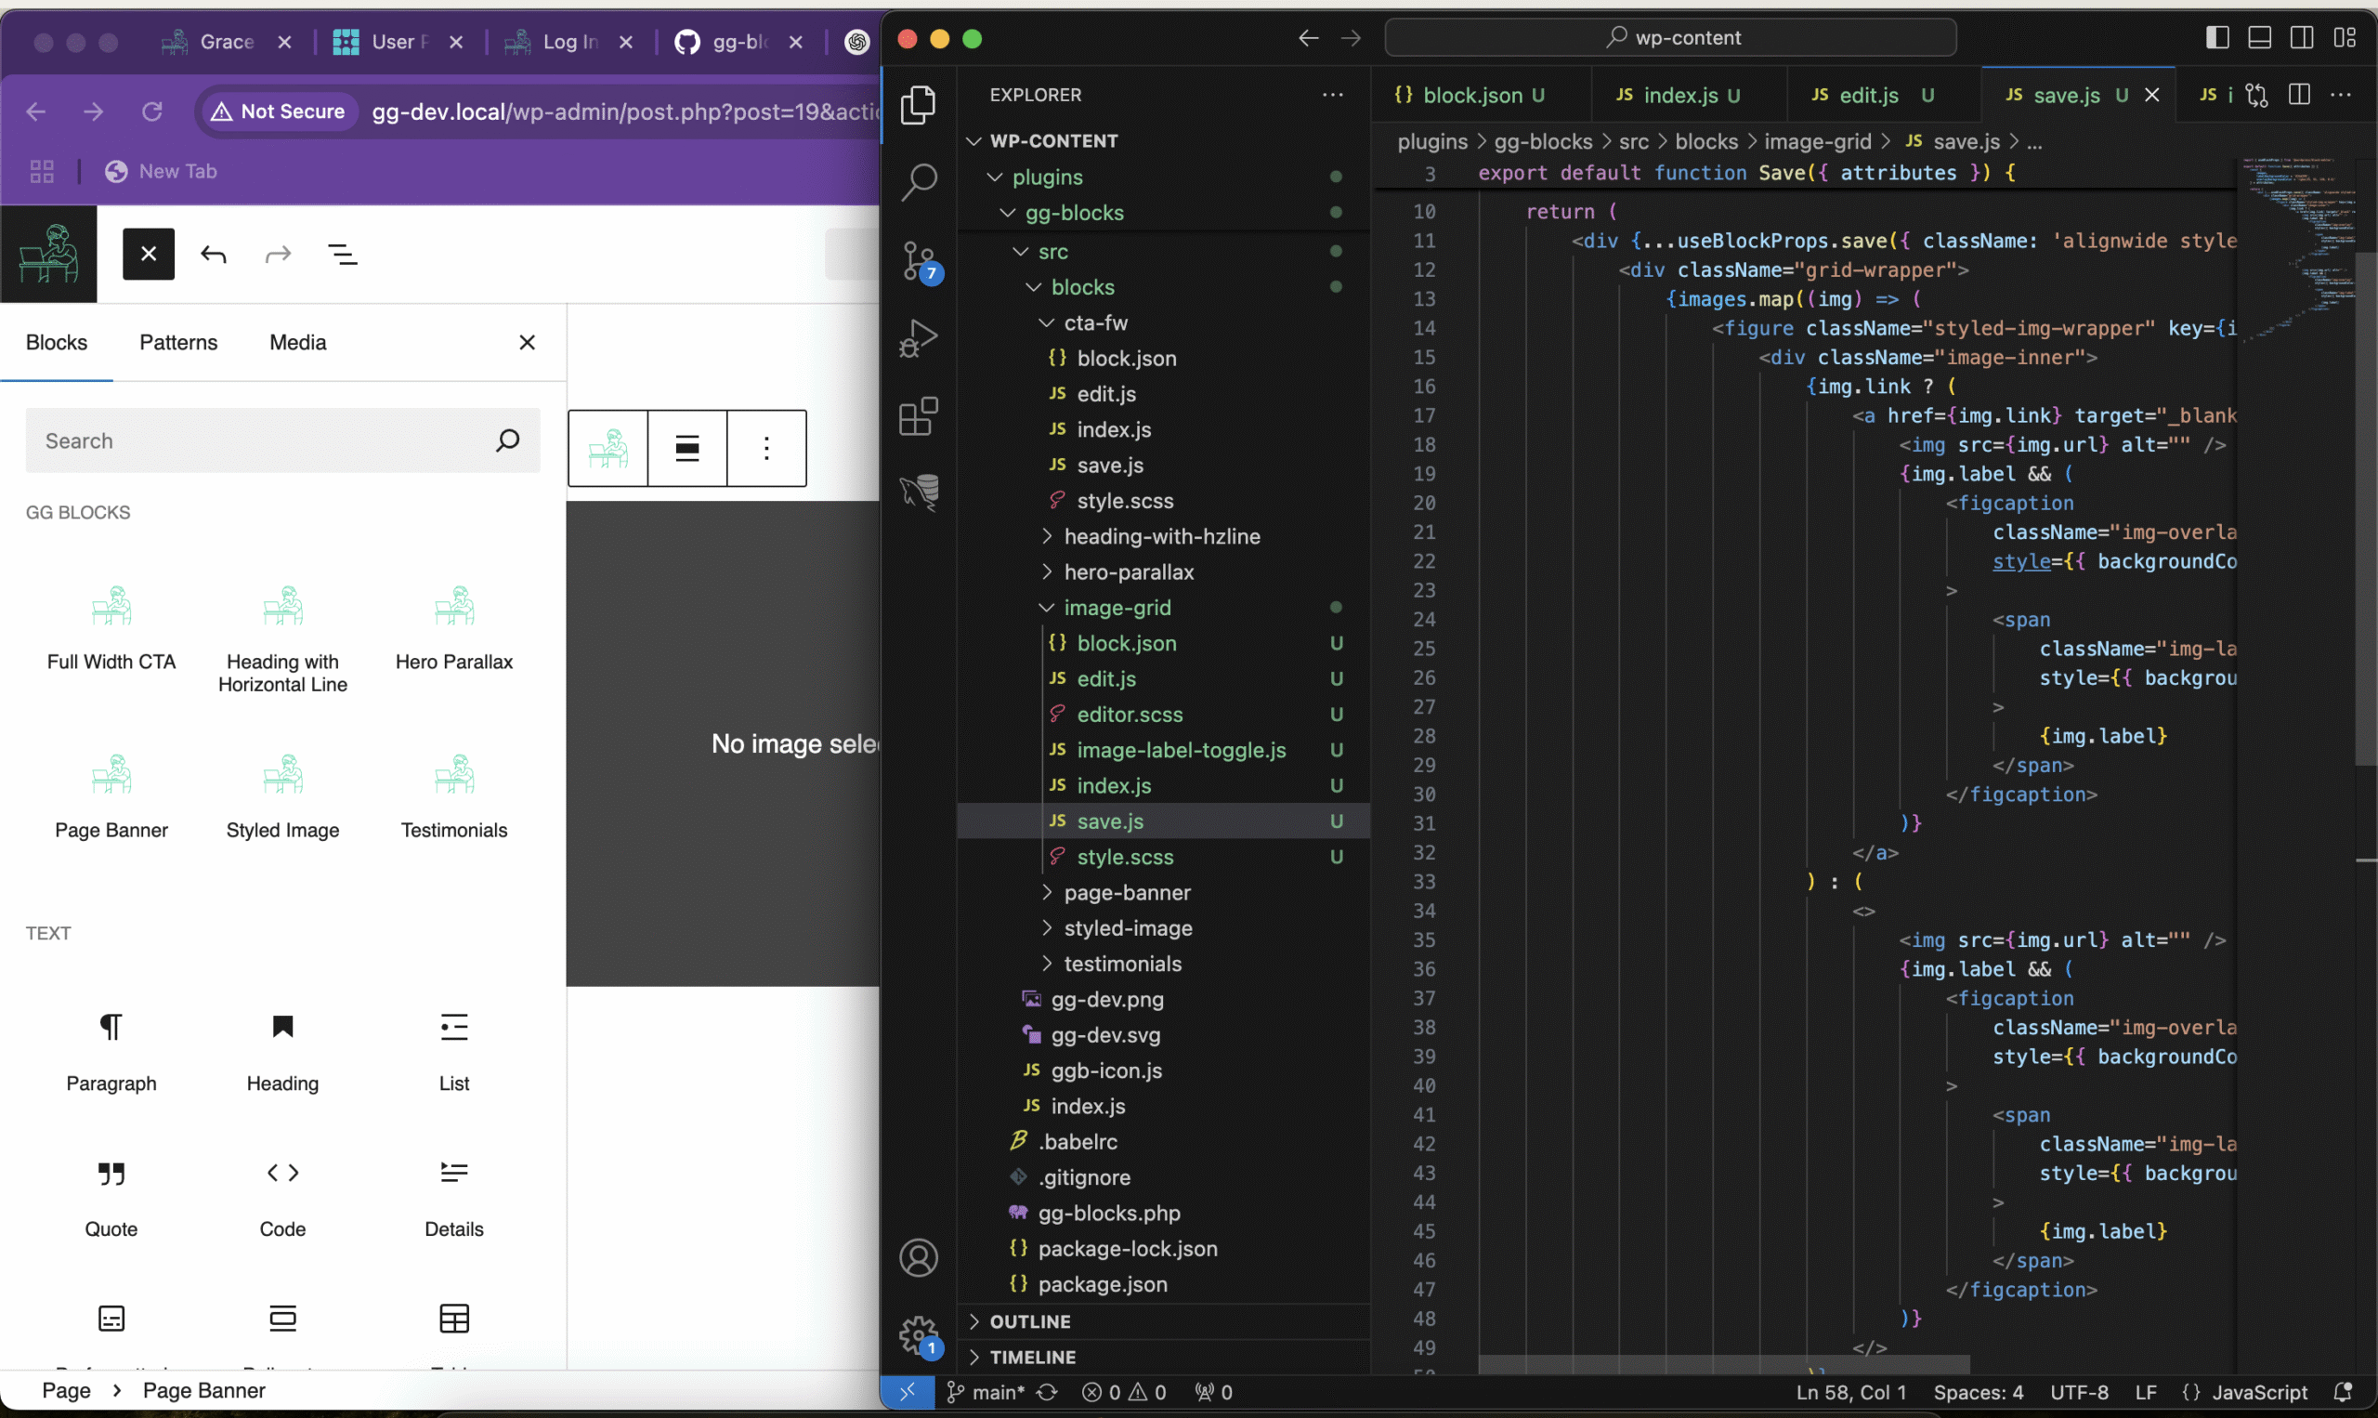Open Run and Debug view

point(920,338)
